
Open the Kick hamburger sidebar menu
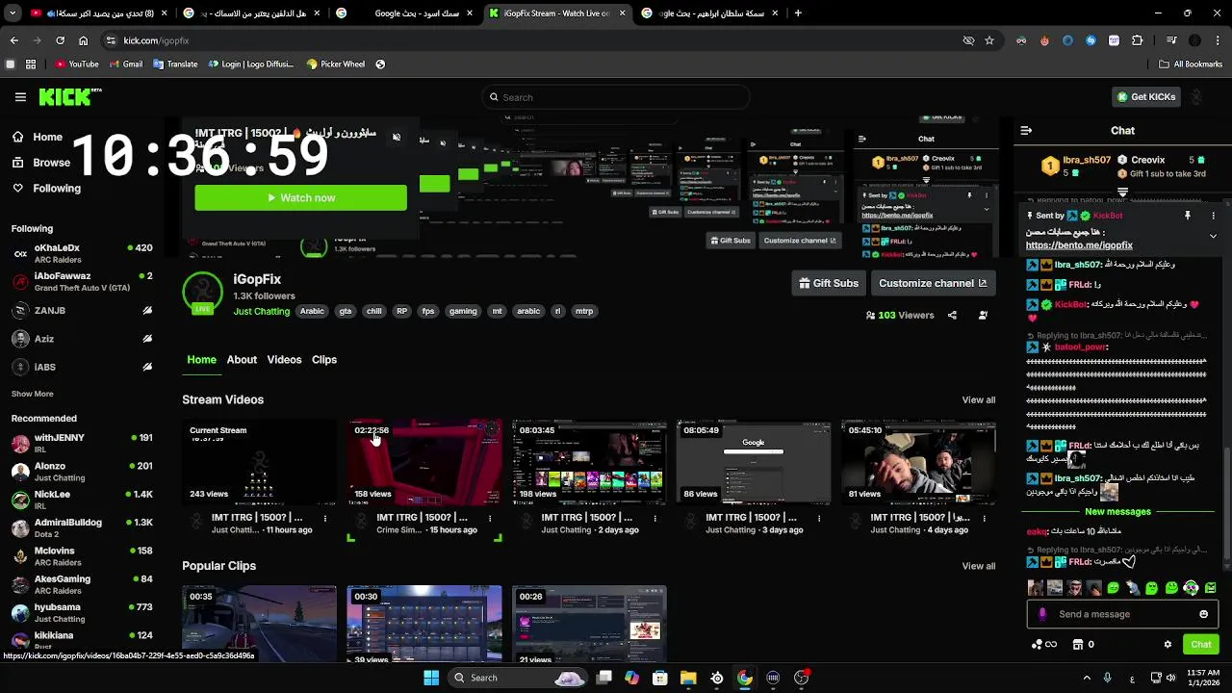coord(20,97)
